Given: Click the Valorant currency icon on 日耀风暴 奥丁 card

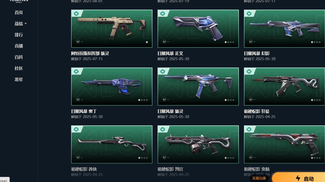Looking at the screenshot, I should pyautogui.click(x=78, y=100).
